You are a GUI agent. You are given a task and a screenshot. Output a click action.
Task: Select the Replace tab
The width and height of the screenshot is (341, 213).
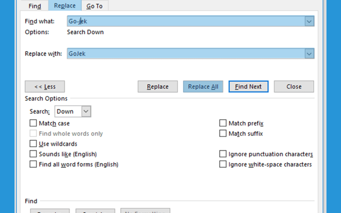click(65, 6)
